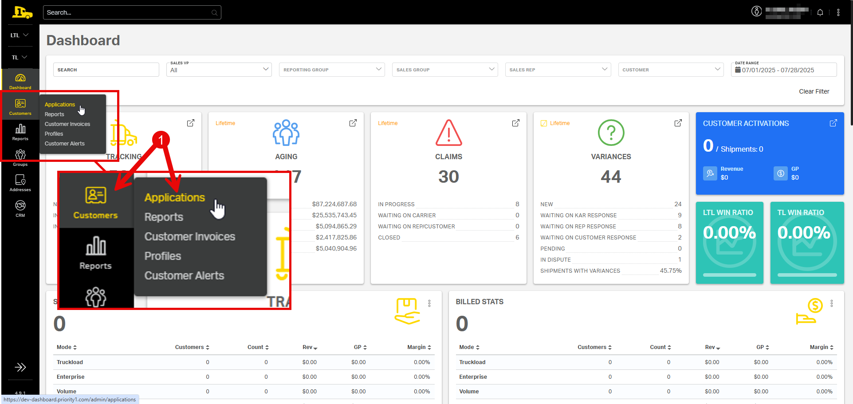Viewport: 853px width, 404px height.
Task: Open the Customer filter dropdown
Action: [671, 70]
